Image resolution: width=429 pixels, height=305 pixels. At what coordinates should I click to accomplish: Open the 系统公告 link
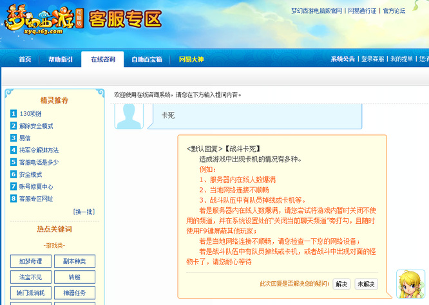coord(343,59)
